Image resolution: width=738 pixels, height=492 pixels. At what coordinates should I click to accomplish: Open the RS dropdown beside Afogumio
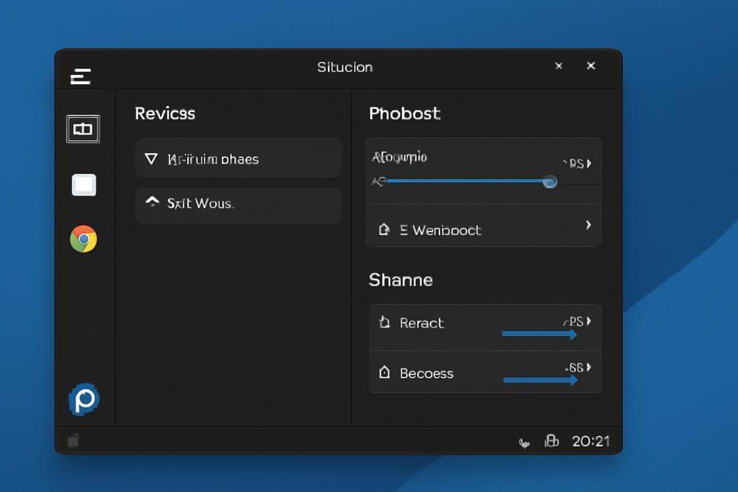tap(578, 163)
